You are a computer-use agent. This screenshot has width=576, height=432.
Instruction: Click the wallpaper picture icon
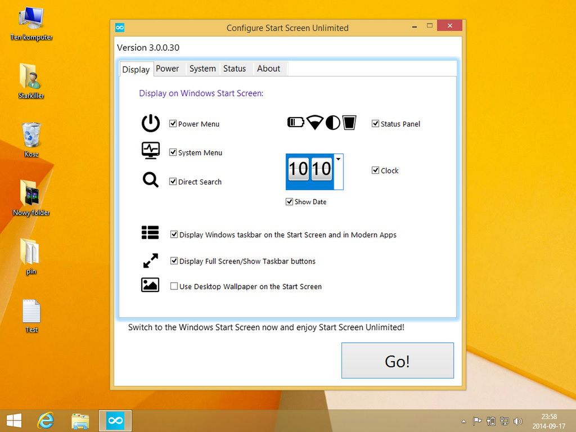point(150,285)
